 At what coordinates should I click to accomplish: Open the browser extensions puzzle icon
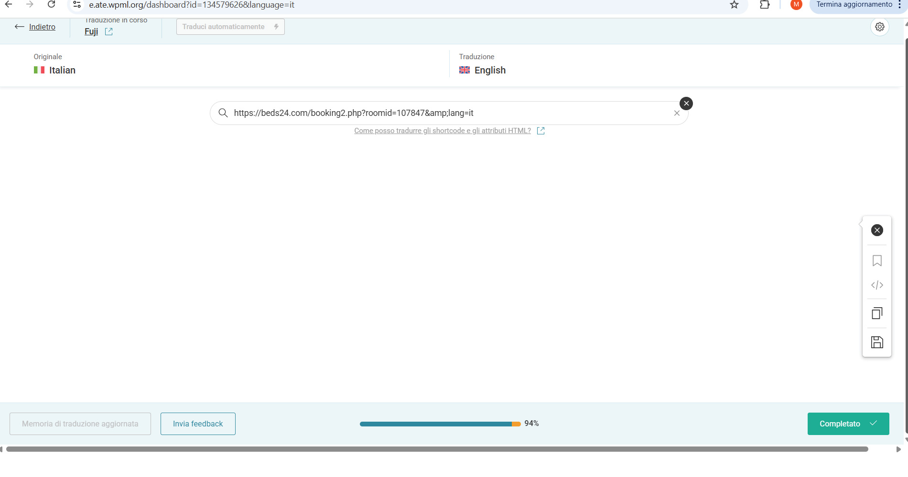pos(765,5)
